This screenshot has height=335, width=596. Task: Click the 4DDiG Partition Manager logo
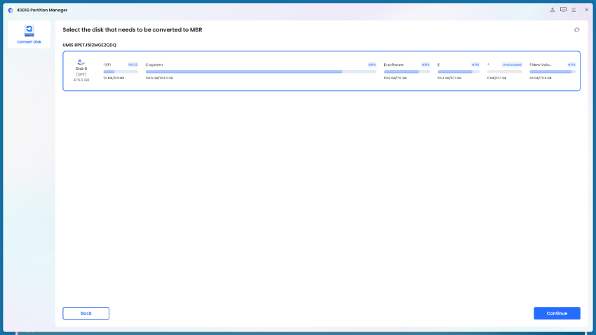click(11, 11)
